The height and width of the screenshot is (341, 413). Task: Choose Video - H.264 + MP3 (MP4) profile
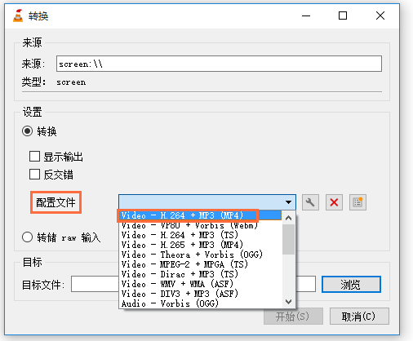(200, 215)
